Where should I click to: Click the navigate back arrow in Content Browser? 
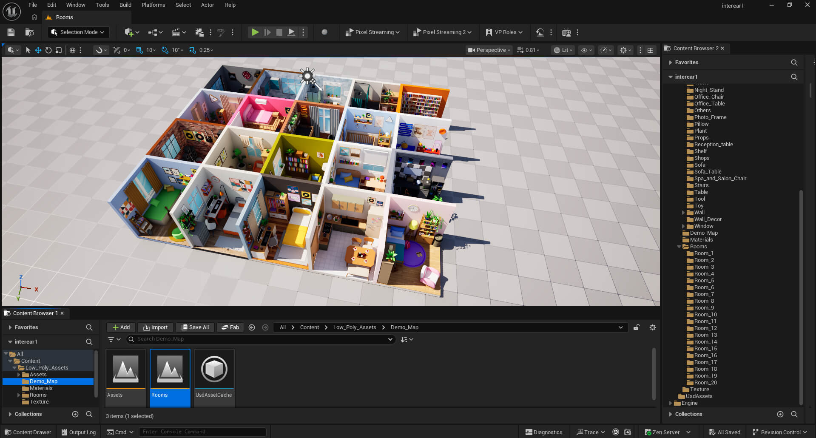[252, 327]
